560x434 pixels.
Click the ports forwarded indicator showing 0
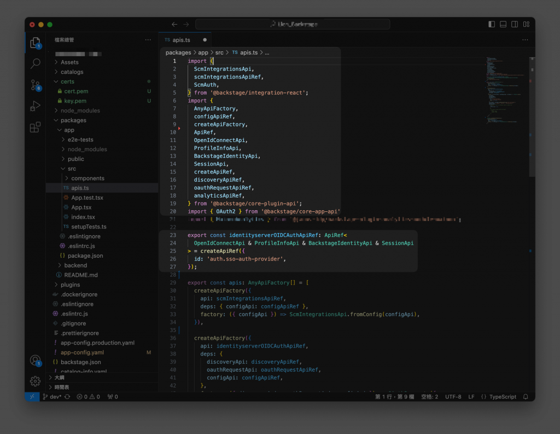(113, 396)
